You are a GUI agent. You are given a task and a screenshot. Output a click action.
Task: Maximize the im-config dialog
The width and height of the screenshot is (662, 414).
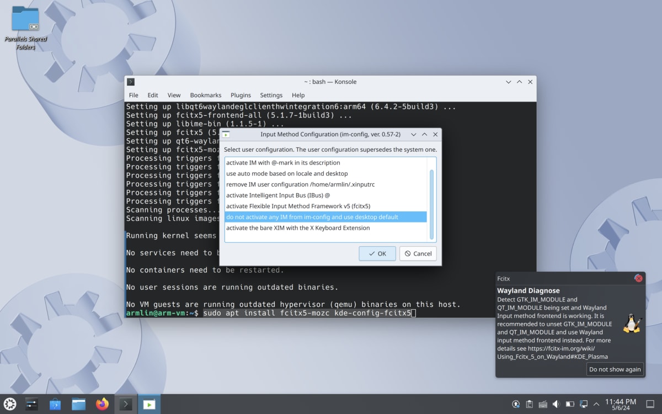pyautogui.click(x=424, y=134)
